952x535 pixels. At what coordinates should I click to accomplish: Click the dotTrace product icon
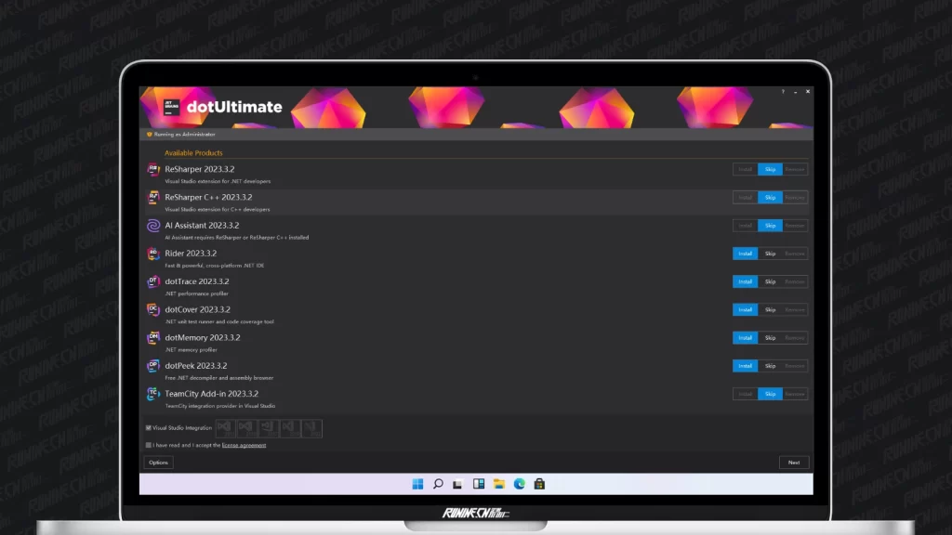(x=153, y=281)
